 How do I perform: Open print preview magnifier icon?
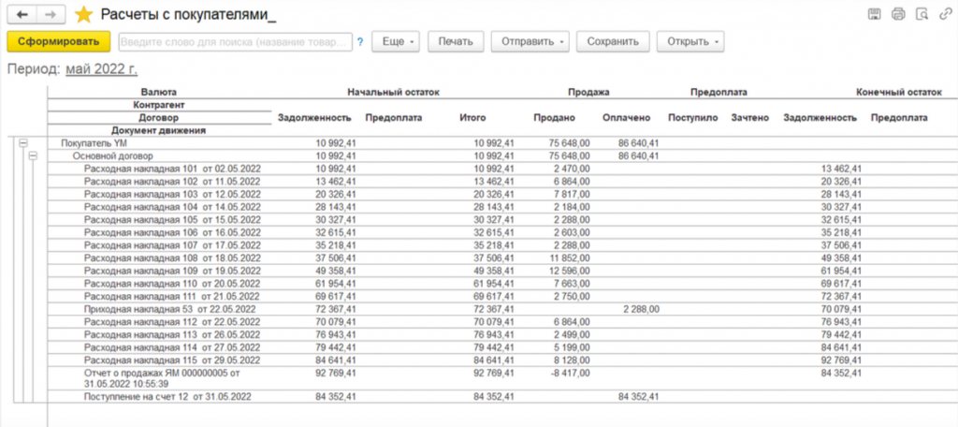click(922, 14)
